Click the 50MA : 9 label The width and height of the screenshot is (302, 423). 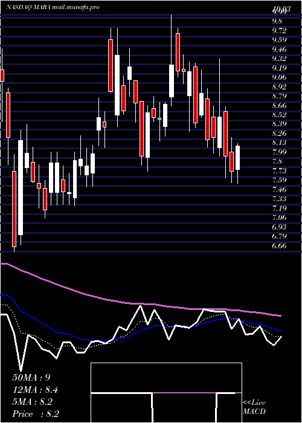[31, 378]
